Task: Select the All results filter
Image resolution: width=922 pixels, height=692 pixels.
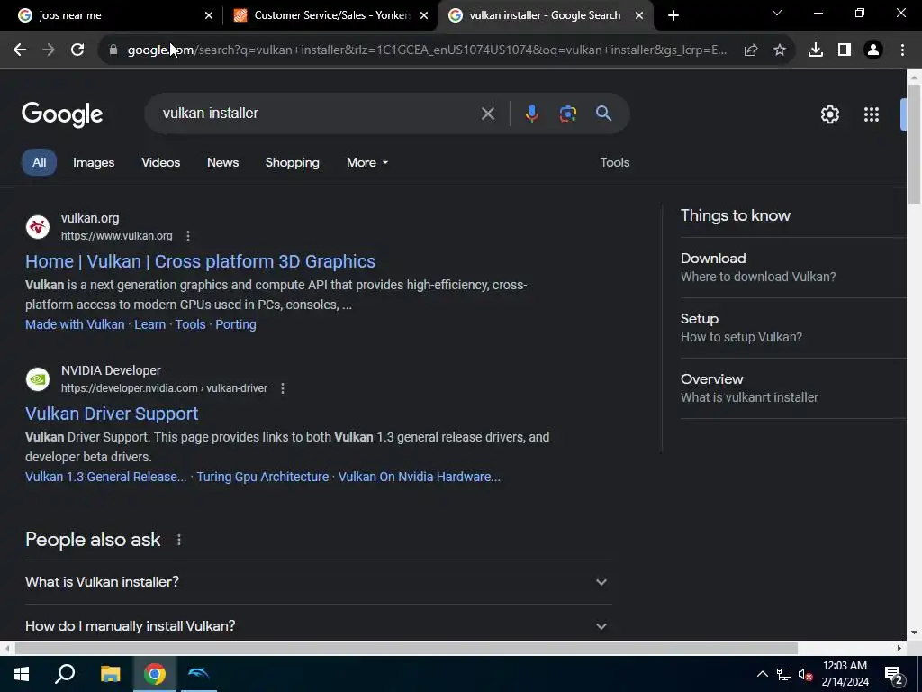Action: [39, 162]
